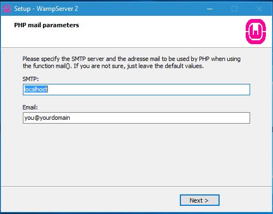Focus the SMTP server input field
Image resolution: width=273 pixels, height=214 pixels.
136,89
